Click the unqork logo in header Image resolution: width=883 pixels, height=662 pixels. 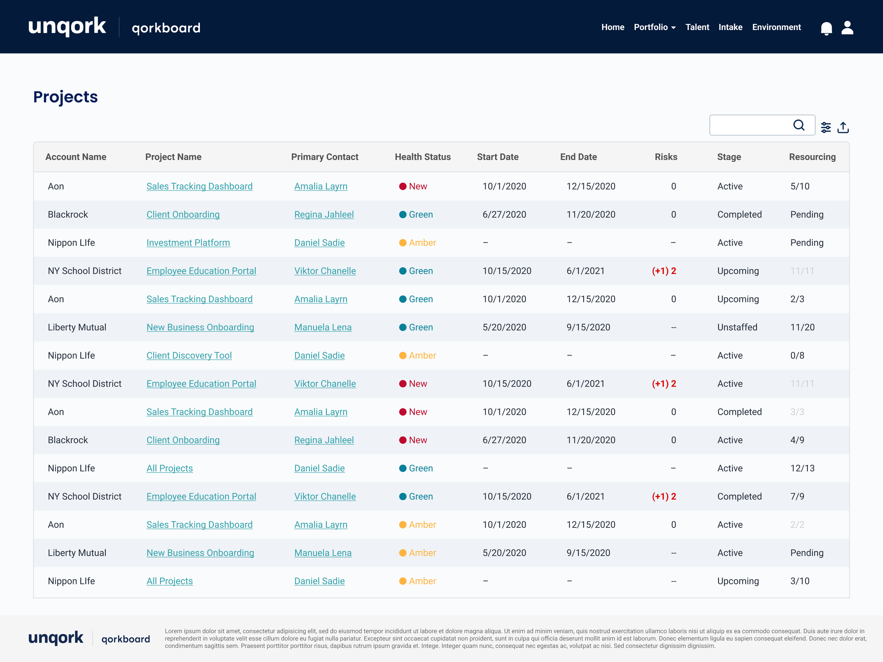click(x=67, y=27)
